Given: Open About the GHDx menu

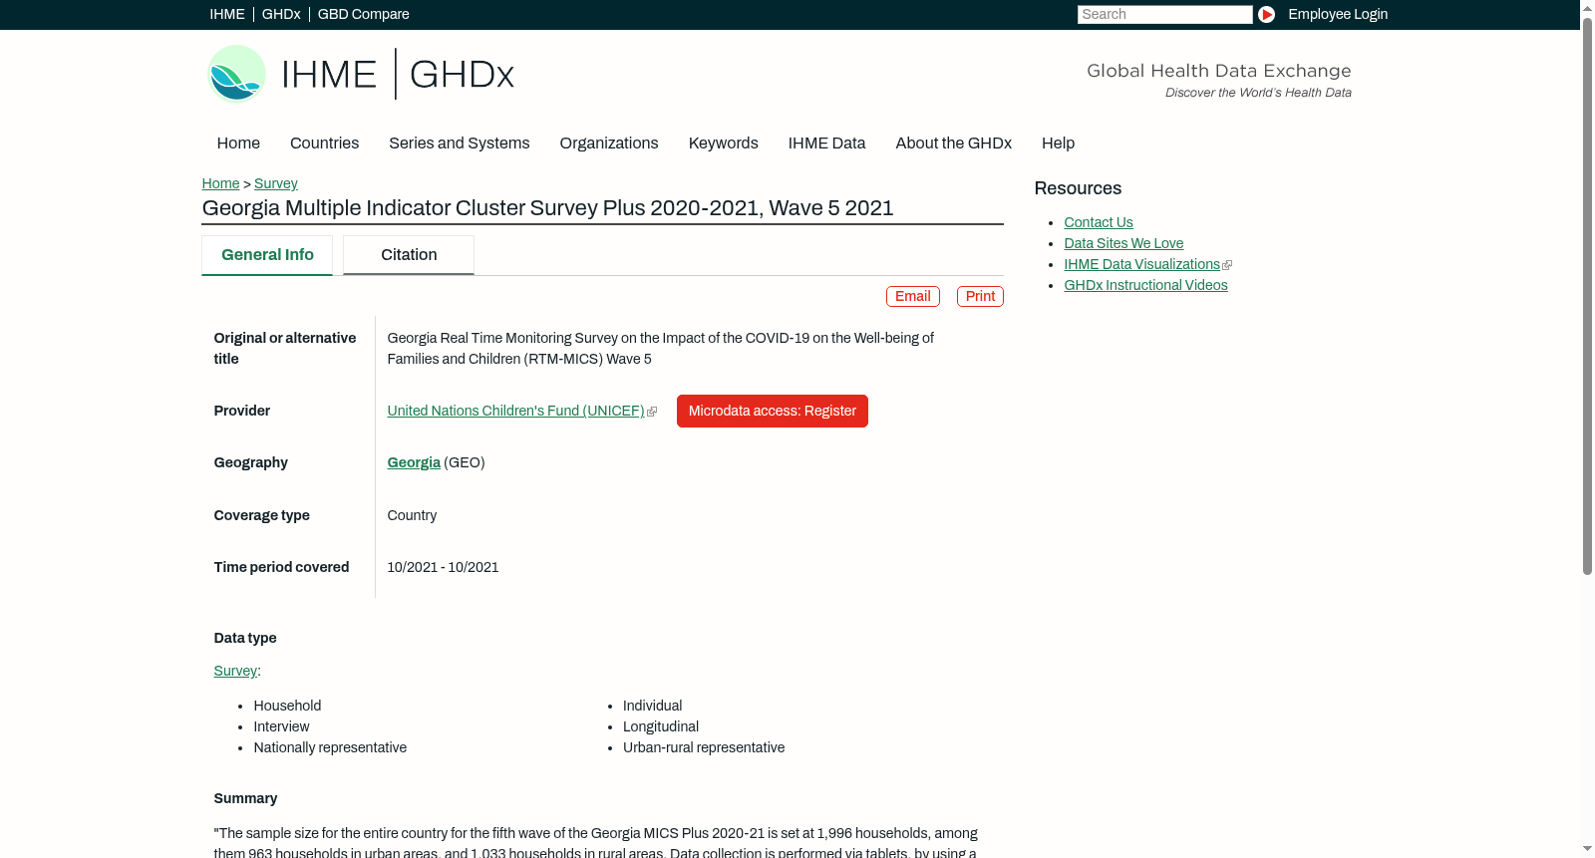Looking at the screenshot, I should pos(953,143).
